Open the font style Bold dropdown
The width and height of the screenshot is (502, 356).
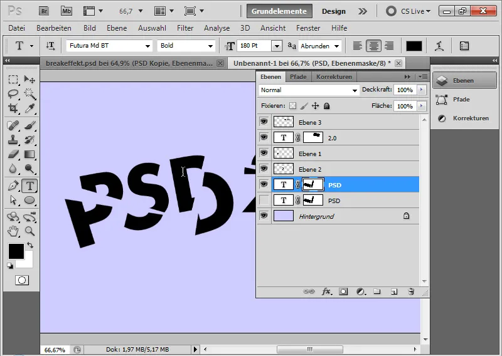[x=210, y=46]
